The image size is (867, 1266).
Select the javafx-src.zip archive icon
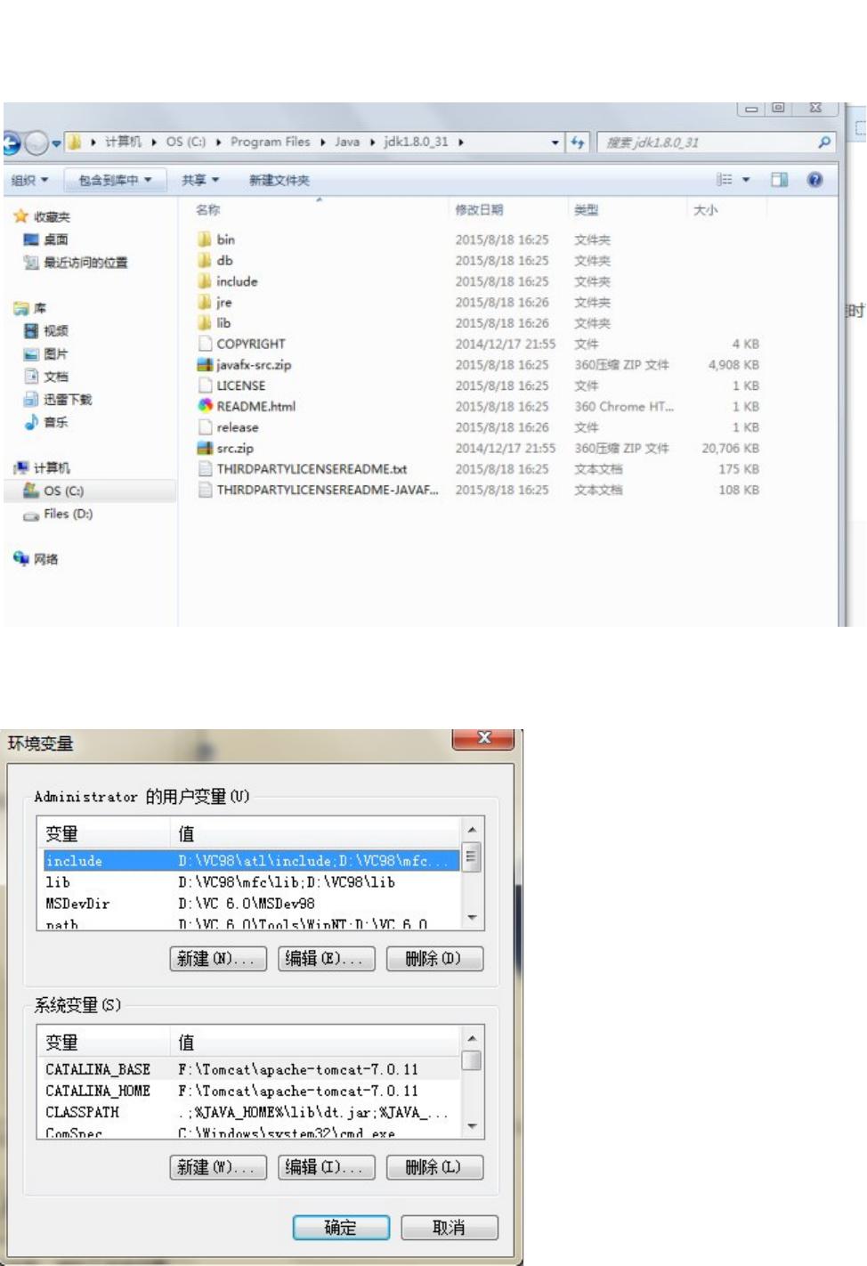[206, 365]
